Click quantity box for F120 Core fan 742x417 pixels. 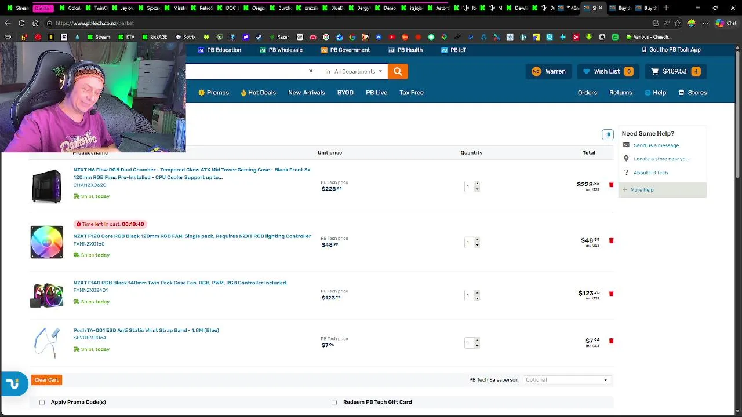coord(467,242)
